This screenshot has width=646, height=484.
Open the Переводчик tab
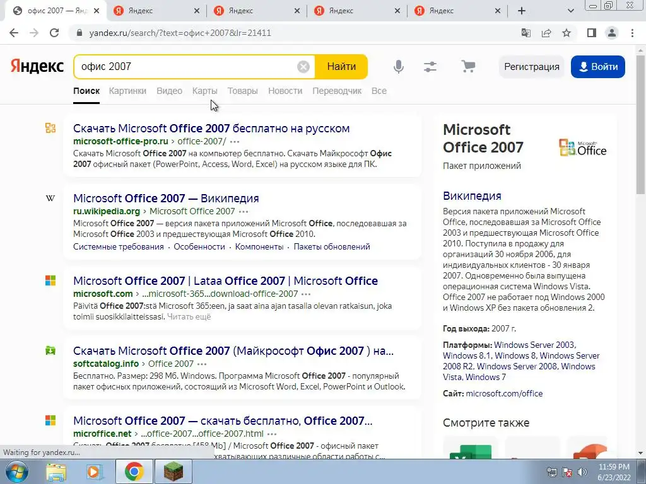click(x=337, y=91)
